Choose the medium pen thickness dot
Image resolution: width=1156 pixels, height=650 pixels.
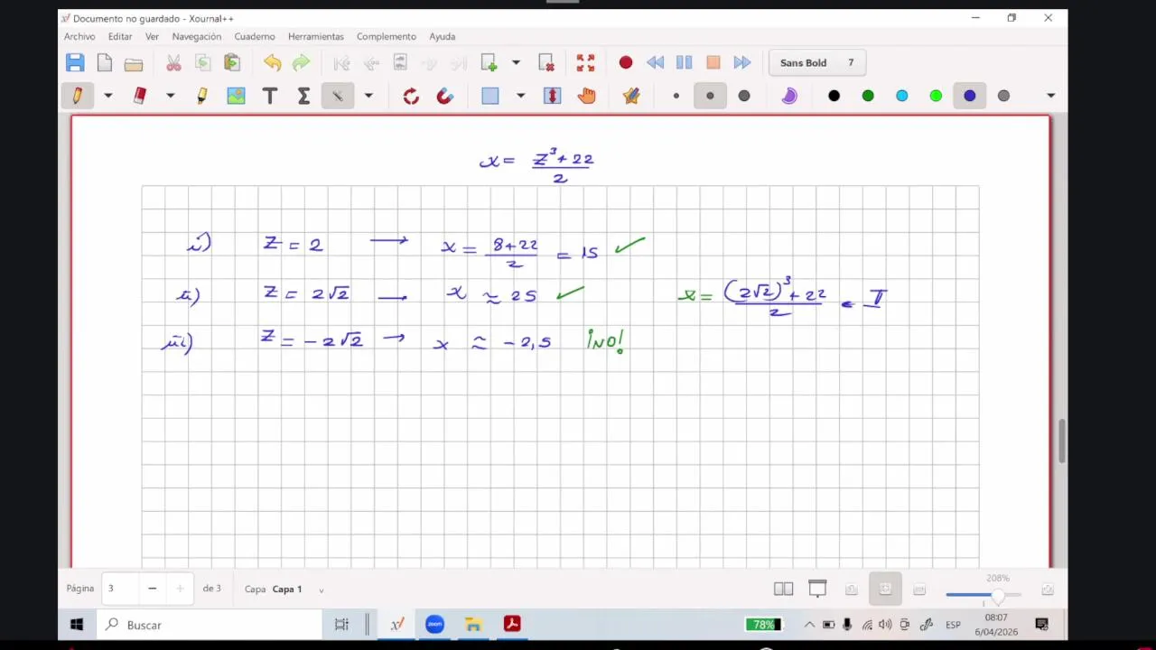tap(710, 96)
